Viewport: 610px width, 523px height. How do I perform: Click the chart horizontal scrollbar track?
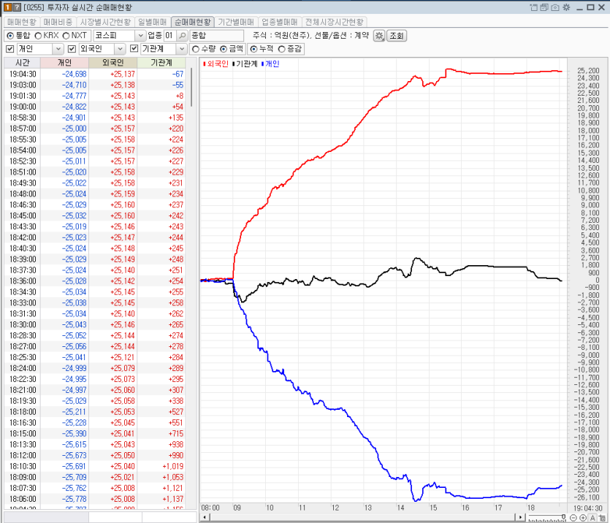tap(362, 517)
